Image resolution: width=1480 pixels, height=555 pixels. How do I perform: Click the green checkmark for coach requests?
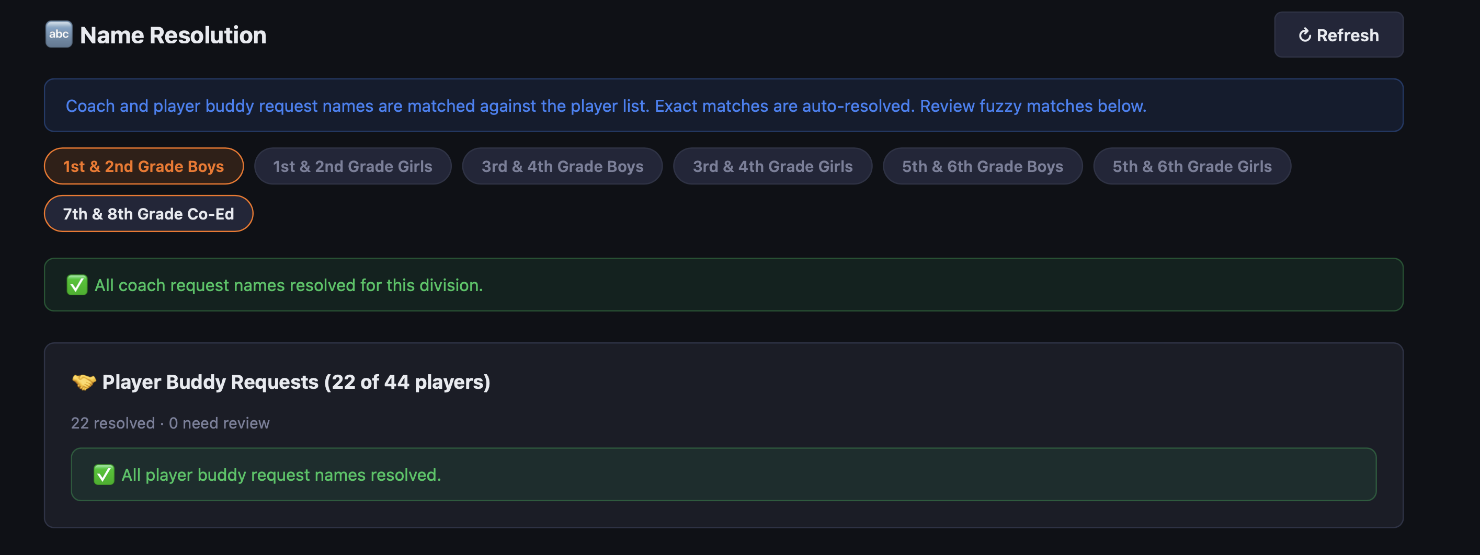point(77,285)
